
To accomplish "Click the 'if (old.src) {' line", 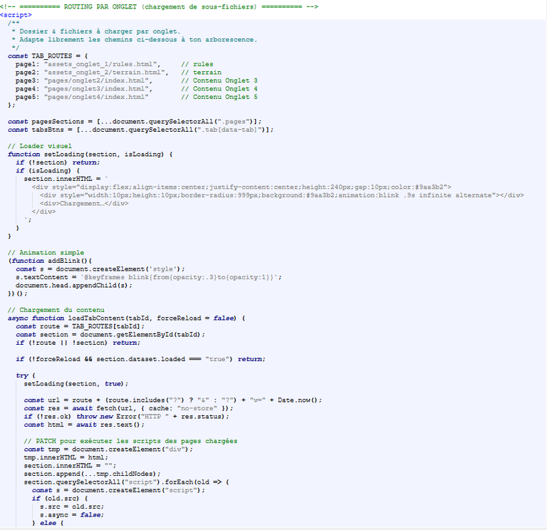I will [60, 499].
